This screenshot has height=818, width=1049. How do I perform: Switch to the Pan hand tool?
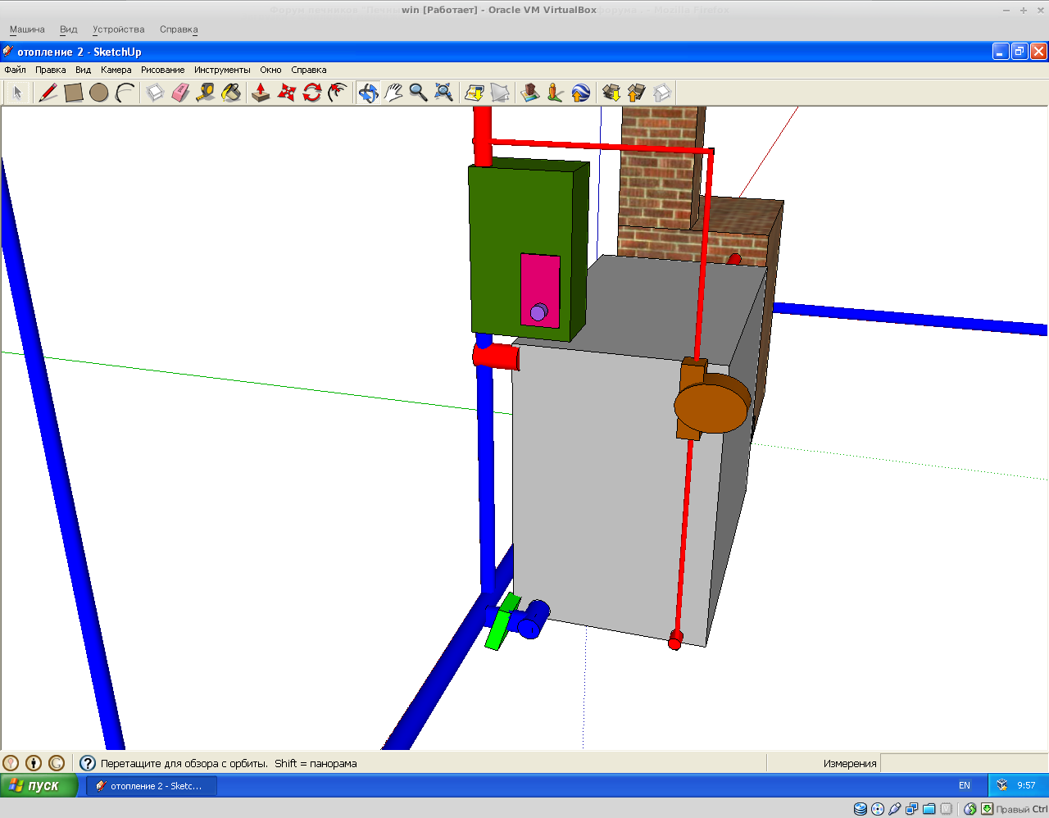[x=393, y=93]
